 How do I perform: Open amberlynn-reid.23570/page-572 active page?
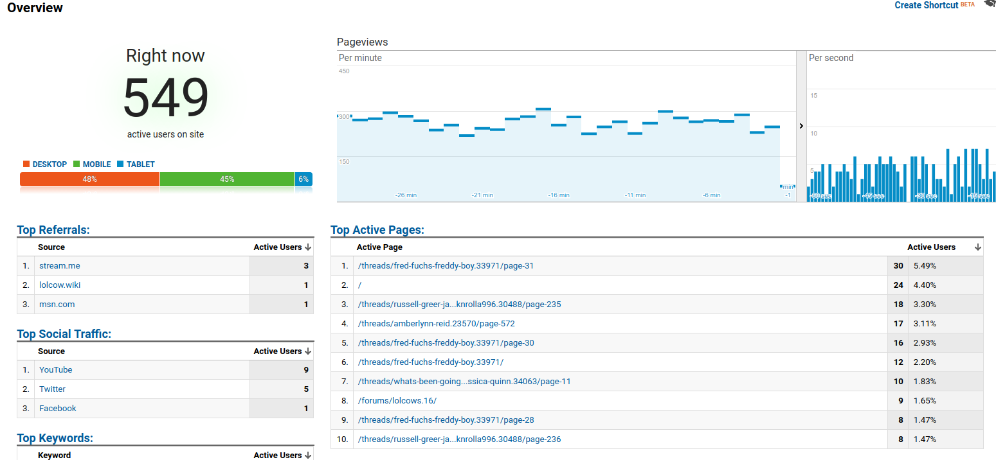point(436,324)
